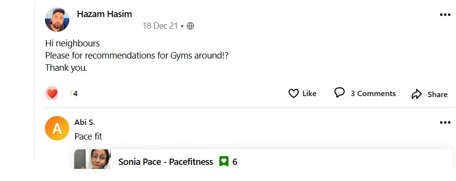Open the three-dot menu on Abi's comment
Image resolution: width=456 pixels, height=181 pixels.
(445, 122)
